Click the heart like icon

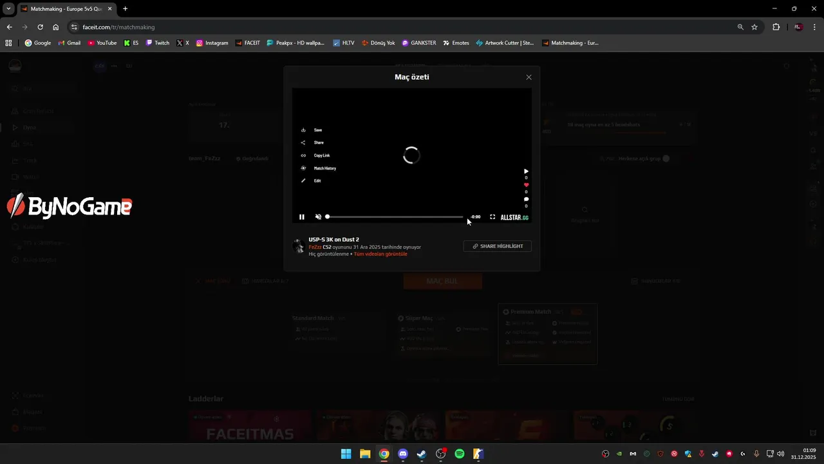pos(526,185)
